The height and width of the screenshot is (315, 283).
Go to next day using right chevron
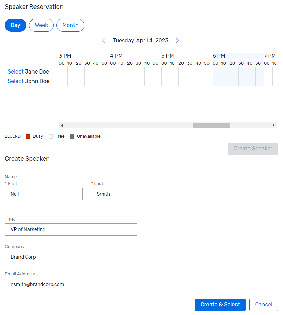177,41
